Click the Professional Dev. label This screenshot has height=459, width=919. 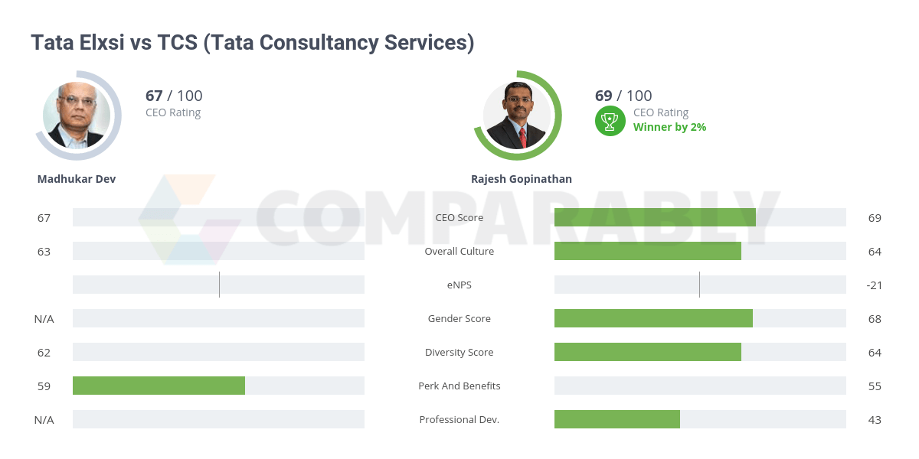[x=459, y=419]
